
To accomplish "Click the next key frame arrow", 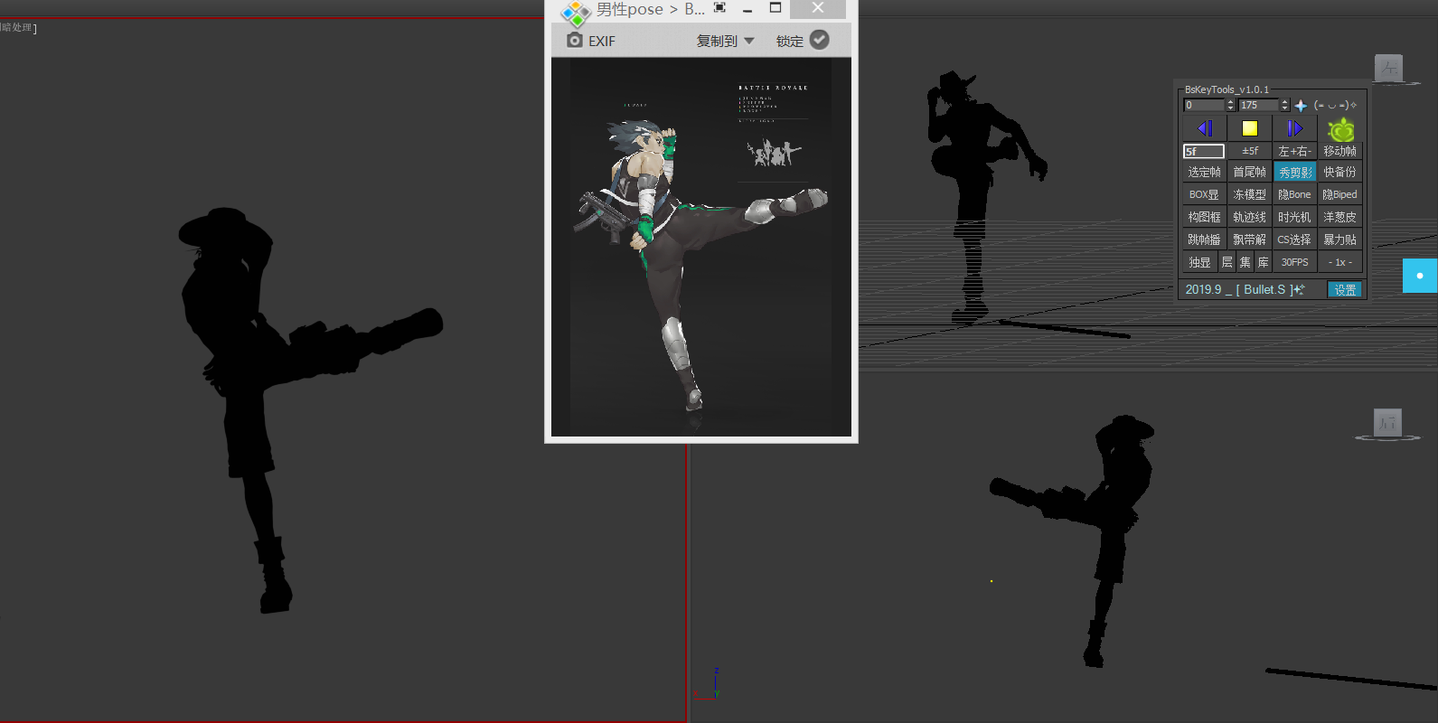I will tap(1294, 128).
